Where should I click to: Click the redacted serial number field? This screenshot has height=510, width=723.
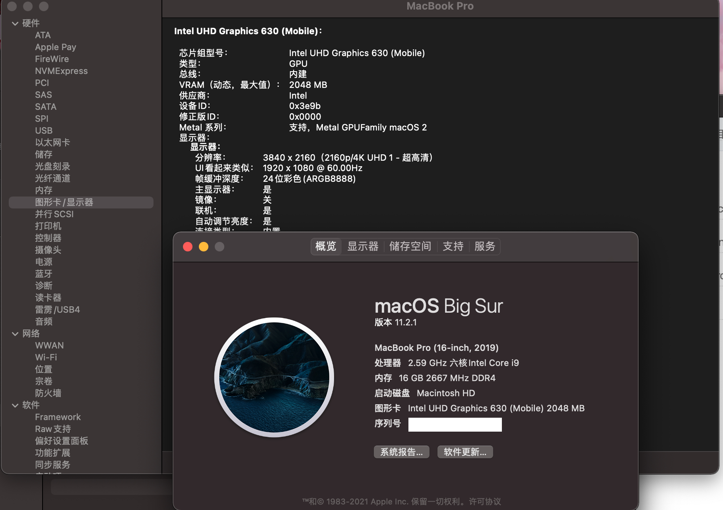[455, 424]
